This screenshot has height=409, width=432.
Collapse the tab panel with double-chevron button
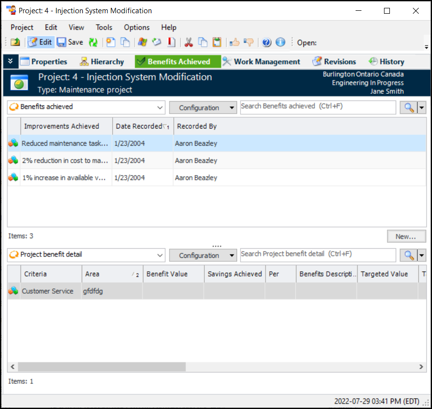click(10, 61)
